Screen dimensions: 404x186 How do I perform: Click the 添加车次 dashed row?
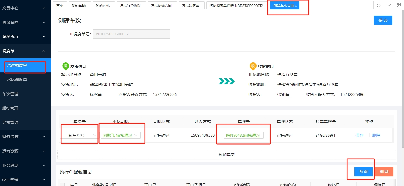(x=227, y=155)
